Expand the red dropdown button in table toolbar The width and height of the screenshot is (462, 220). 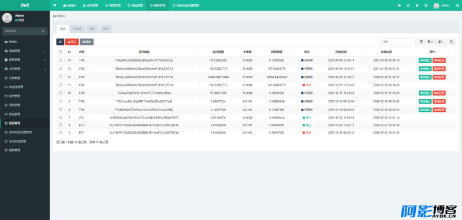coord(72,42)
